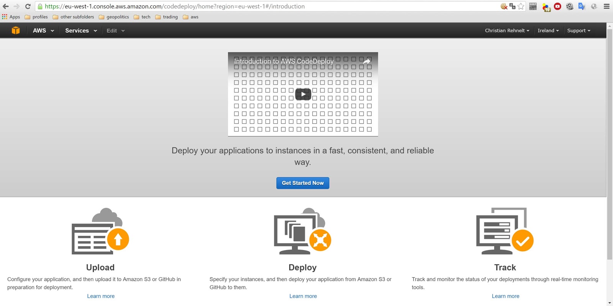The height and width of the screenshot is (306, 613).
Task: Click the red YouTube extension icon
Action: coord(557,6)
